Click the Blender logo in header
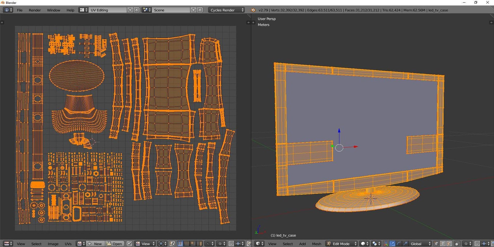This screenshot has width=494, height=247. pyautogui.click(x=253, y=10)
